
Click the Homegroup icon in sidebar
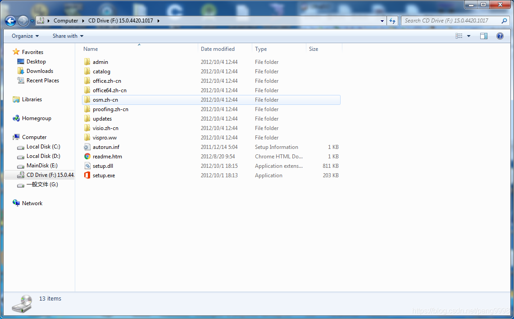click(x=16, y=118)
